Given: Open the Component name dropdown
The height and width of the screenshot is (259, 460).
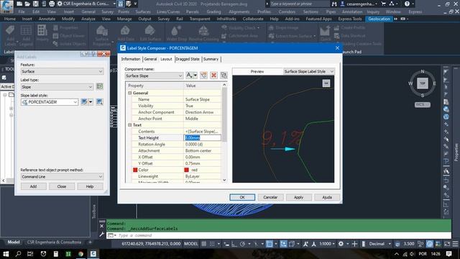Looking at the screenshot, I should pos(154,76).
